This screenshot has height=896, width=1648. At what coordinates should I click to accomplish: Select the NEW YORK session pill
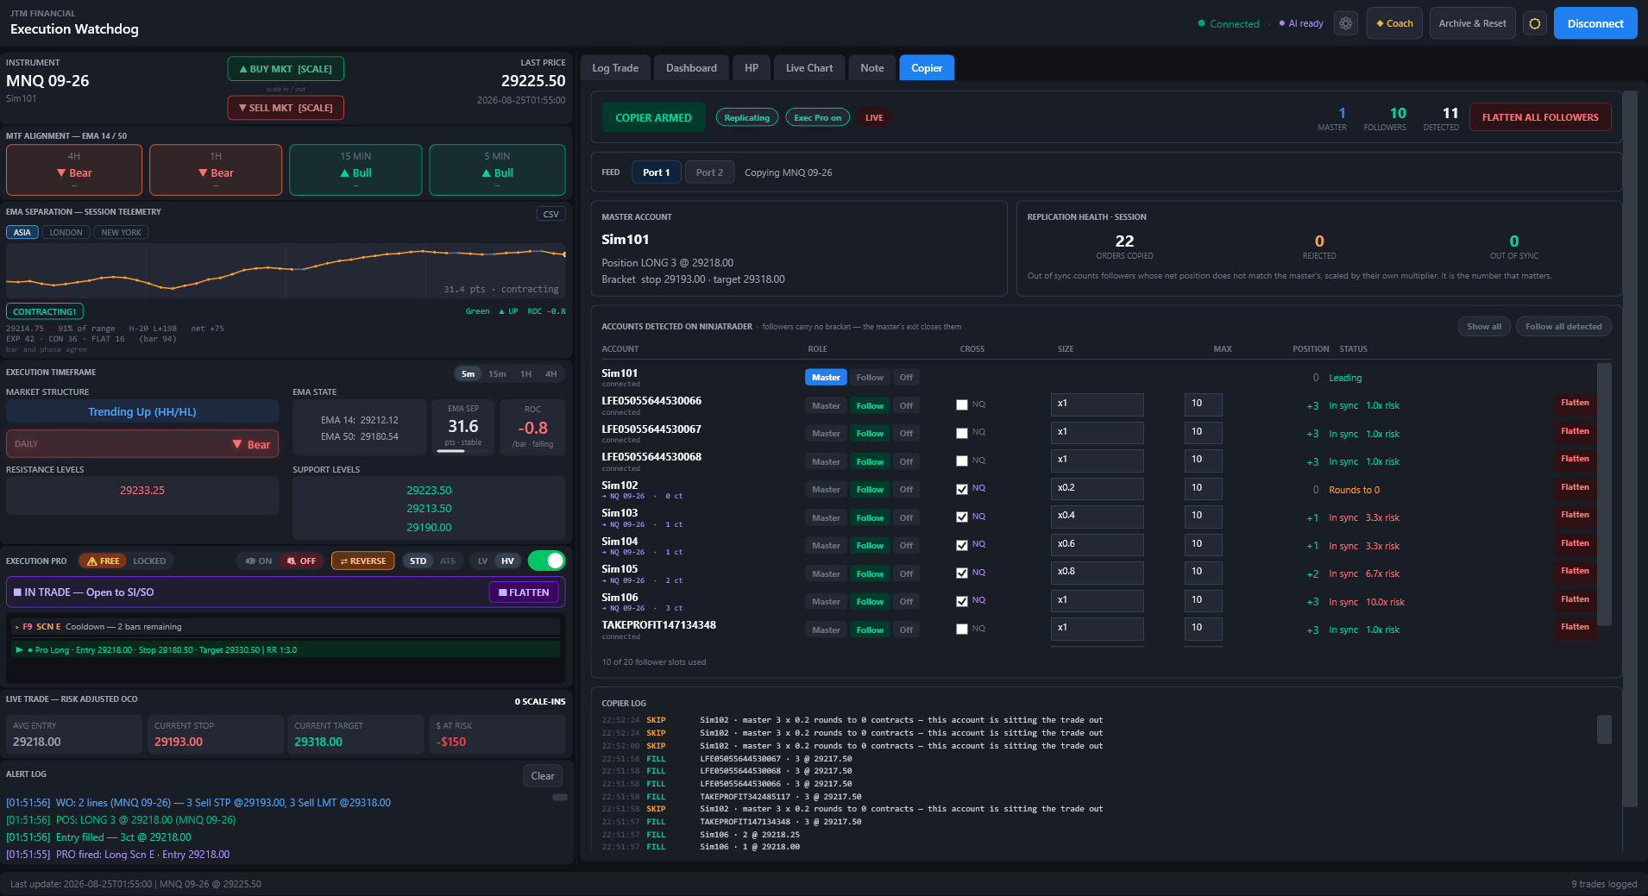pos(121,232)
